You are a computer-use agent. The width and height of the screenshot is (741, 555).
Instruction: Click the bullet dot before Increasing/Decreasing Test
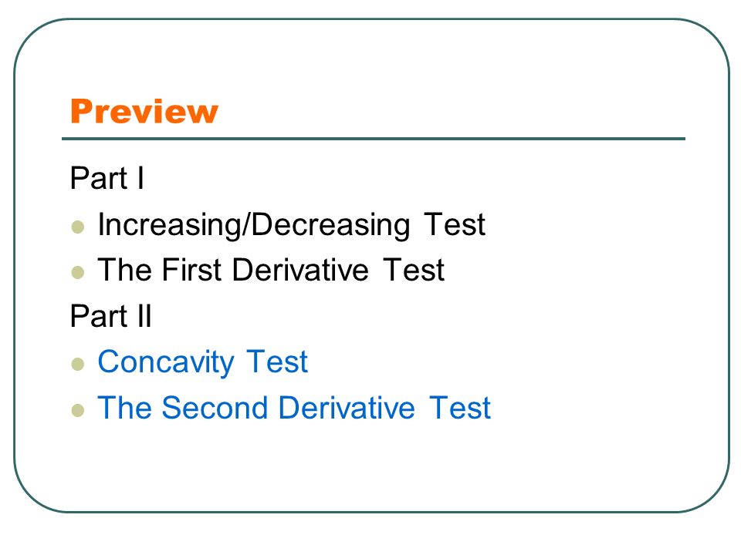click(78, 227)
